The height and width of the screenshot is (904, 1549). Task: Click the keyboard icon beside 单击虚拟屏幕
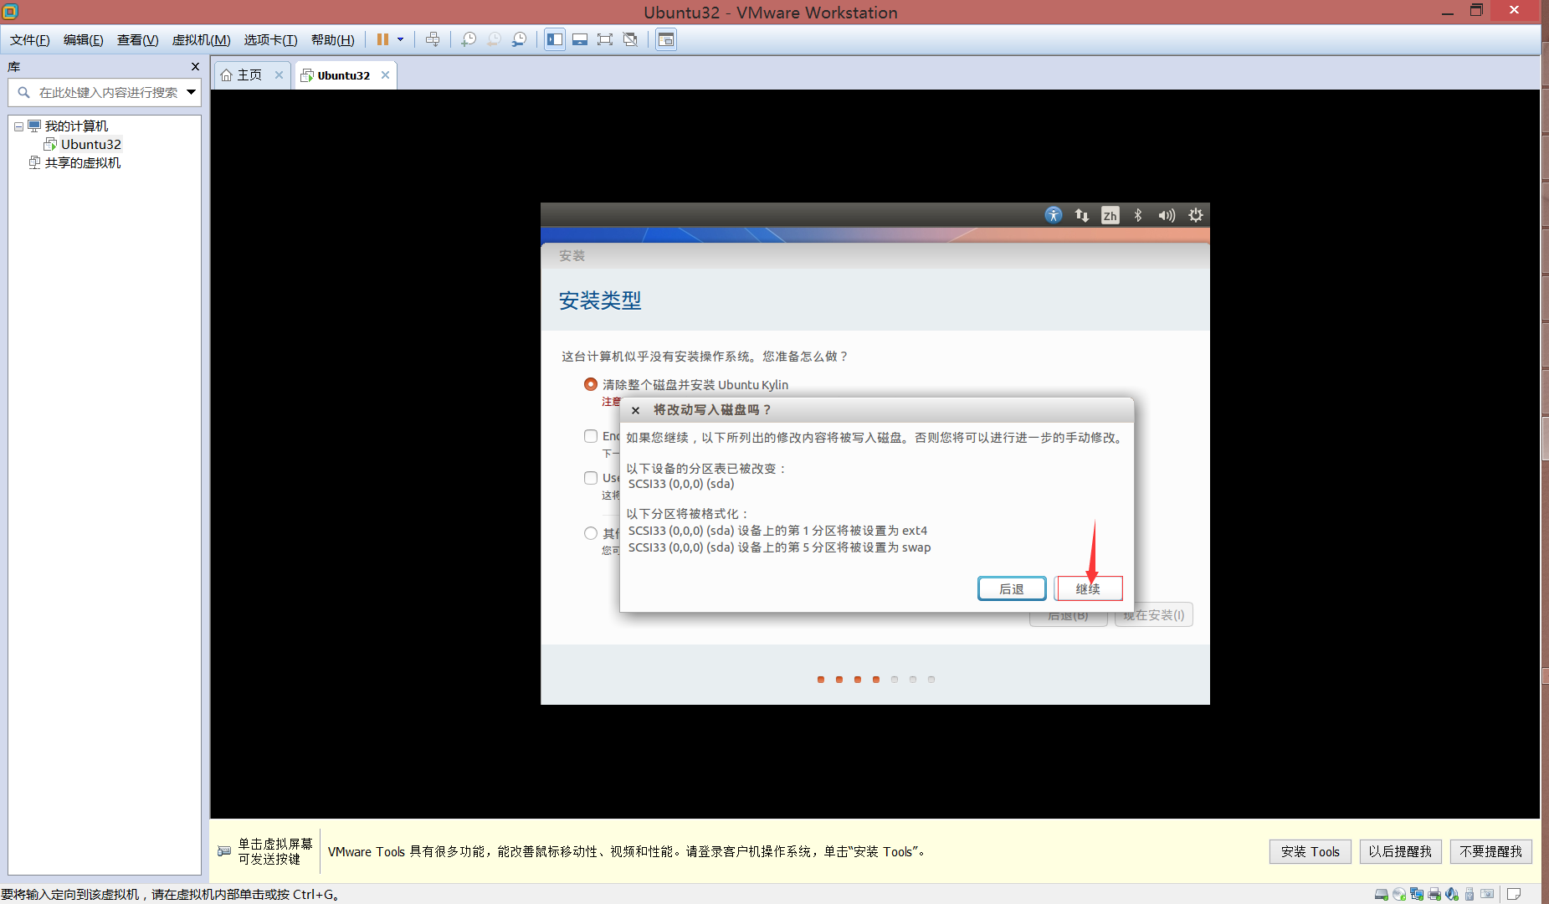tap(224, 851)
